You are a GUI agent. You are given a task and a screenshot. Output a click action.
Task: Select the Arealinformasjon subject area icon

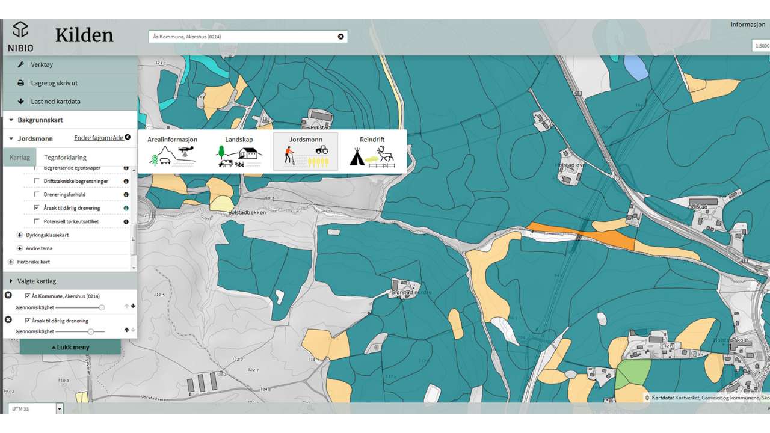click(172, 152)
